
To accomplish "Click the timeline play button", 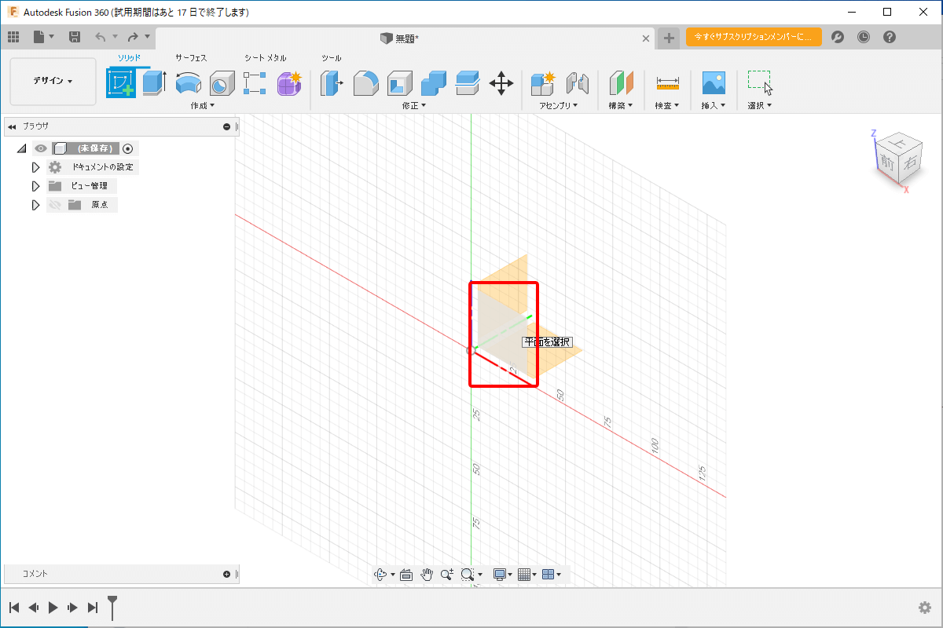I will 53,607.
